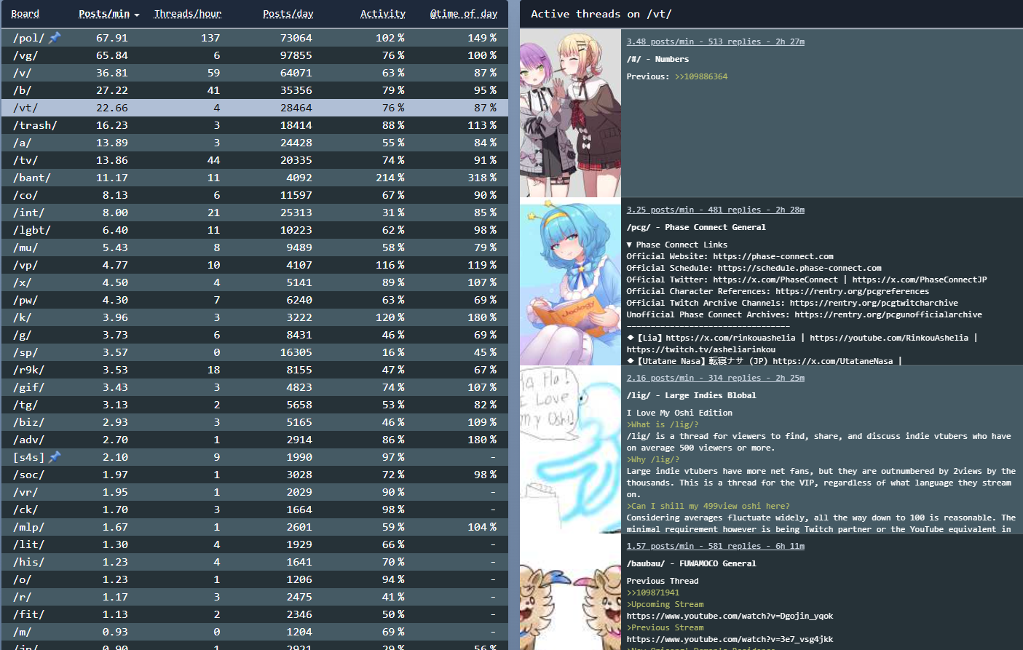Select the /x/ board row

255,282
